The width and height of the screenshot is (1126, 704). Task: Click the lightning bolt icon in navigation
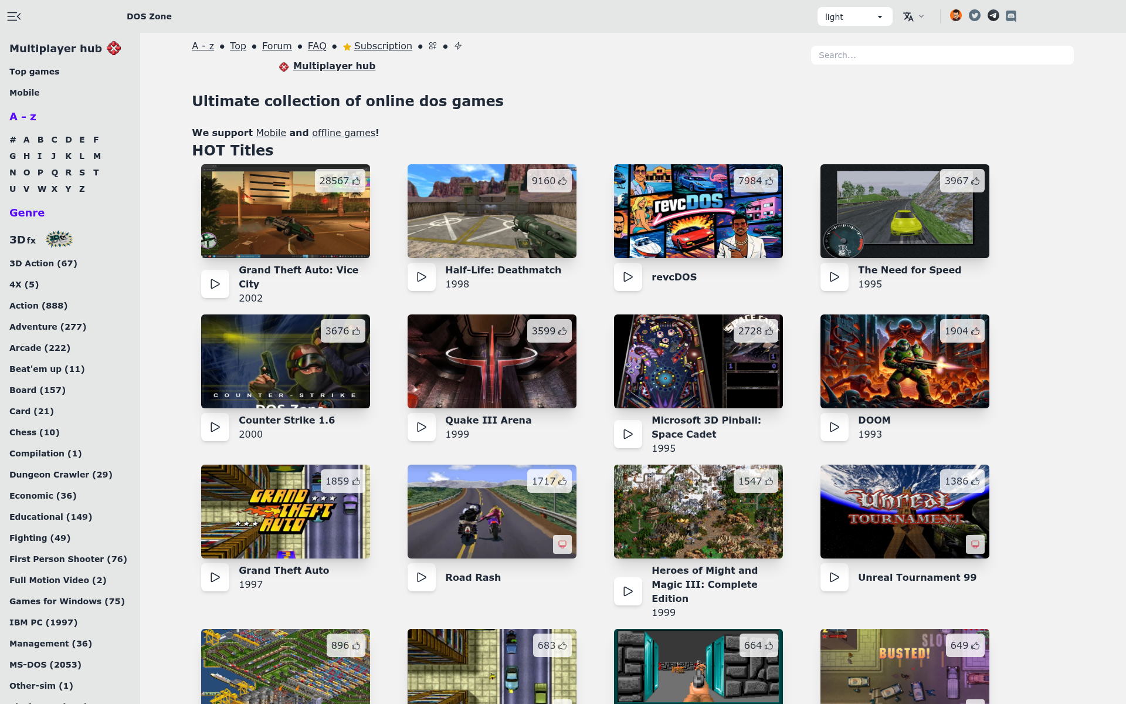coord(458,46)
